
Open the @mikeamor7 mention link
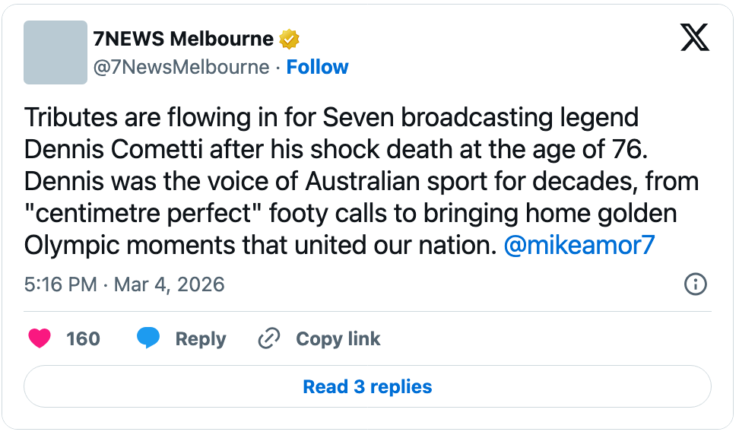coord(579,246)
